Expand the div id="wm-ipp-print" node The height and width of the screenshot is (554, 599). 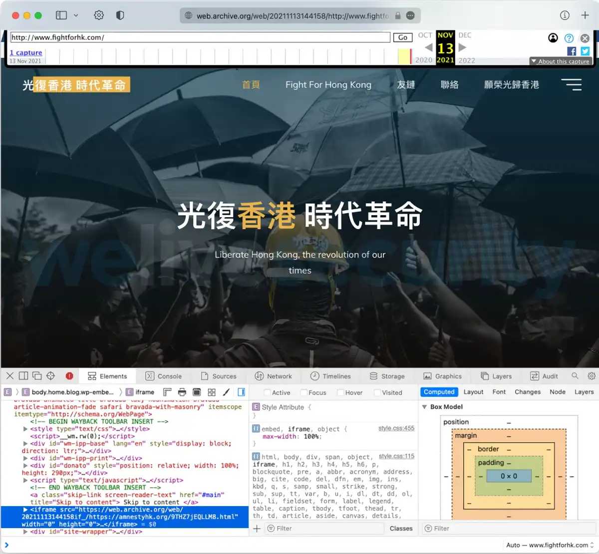25,458
